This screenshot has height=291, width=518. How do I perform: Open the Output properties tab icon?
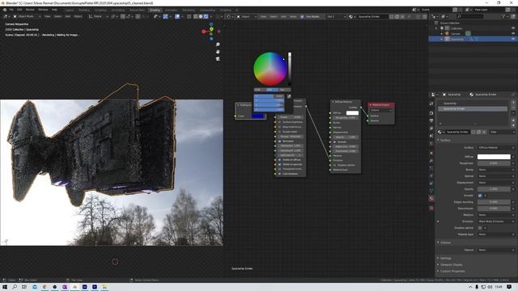431,120
